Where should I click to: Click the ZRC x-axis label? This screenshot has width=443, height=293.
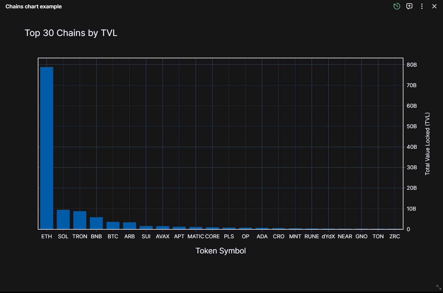point(395,236)
